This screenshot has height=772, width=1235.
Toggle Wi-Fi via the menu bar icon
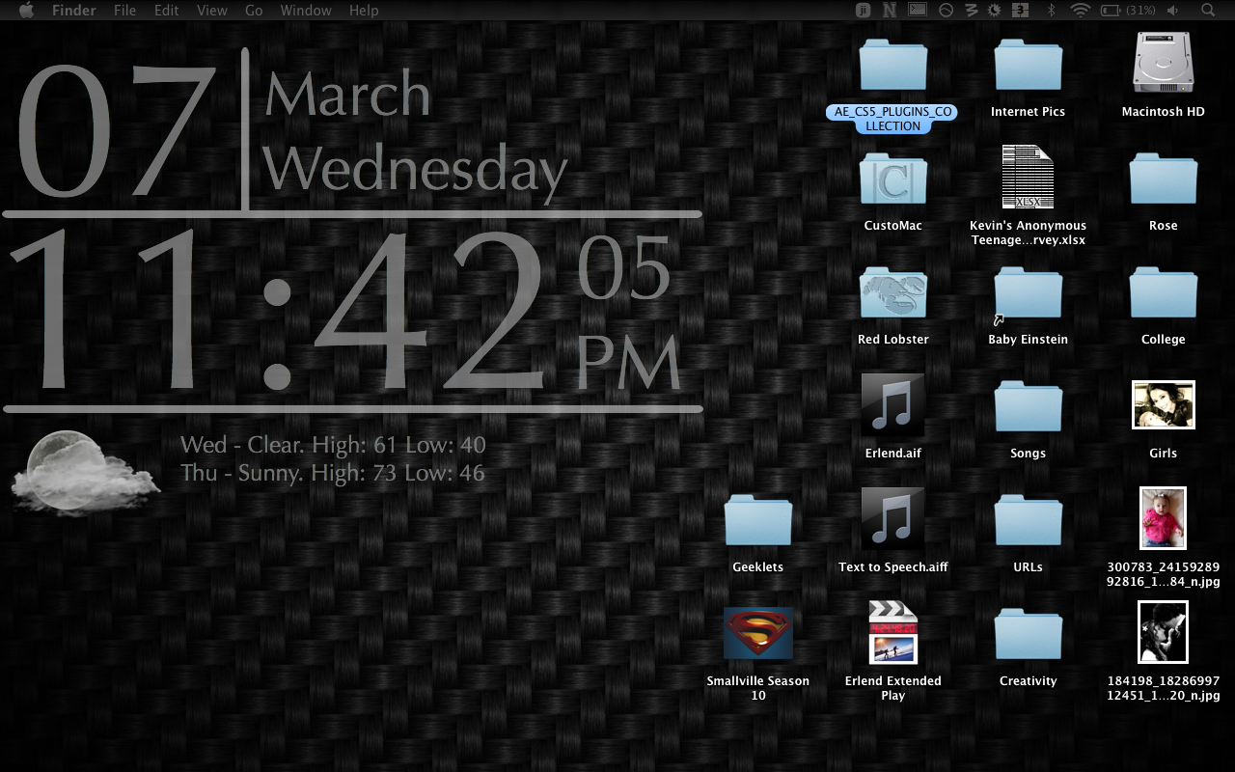pyautogui.click(x=1079, y=10)
